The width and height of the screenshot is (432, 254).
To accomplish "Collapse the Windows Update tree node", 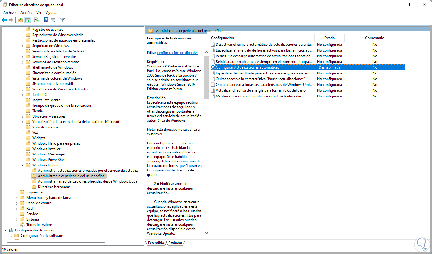I will coord(23,165).
